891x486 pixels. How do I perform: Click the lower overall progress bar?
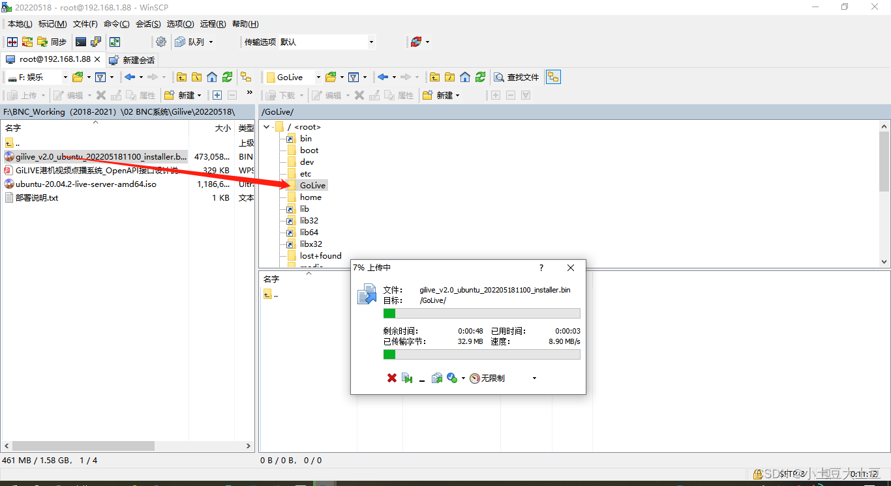coord(481,354)
